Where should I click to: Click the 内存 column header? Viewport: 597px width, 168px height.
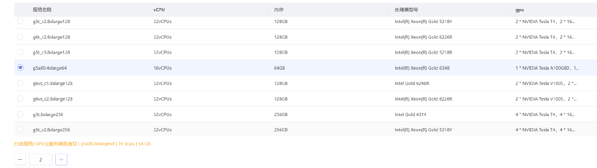279,10
